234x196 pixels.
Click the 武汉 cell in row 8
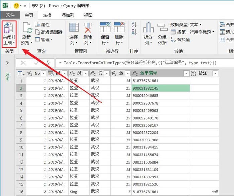pos(100,133)
